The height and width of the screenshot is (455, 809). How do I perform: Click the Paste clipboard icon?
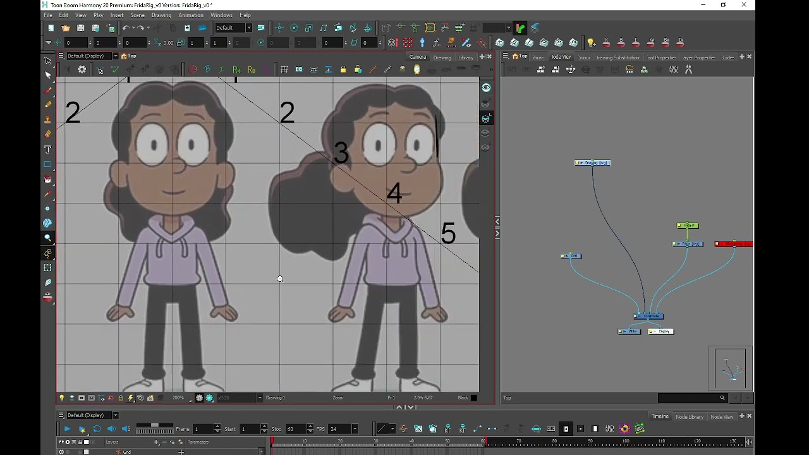(x=187, y=28)
